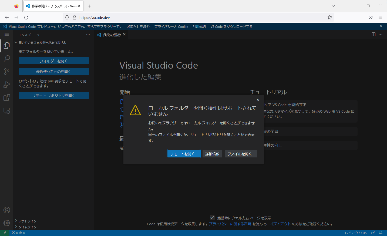Viewport: 387px width, 236px height.
Task: Open tracking protection shield icon
Action: tap(67, 18)
